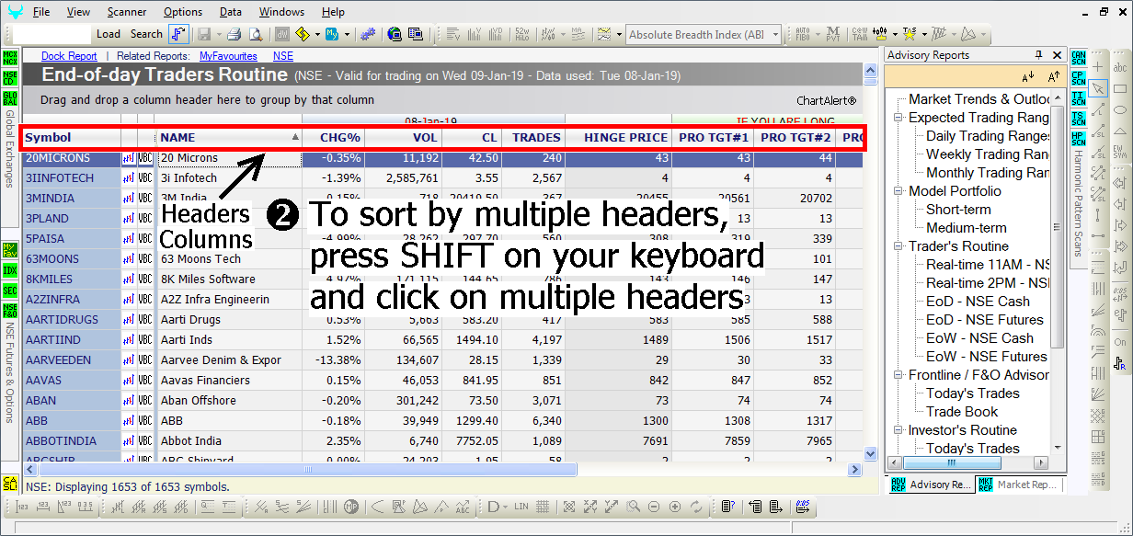Screen dimensions: 1133x536
Task: Toggle the LIN scale button on the bottom toolbar
Action: 521,507
